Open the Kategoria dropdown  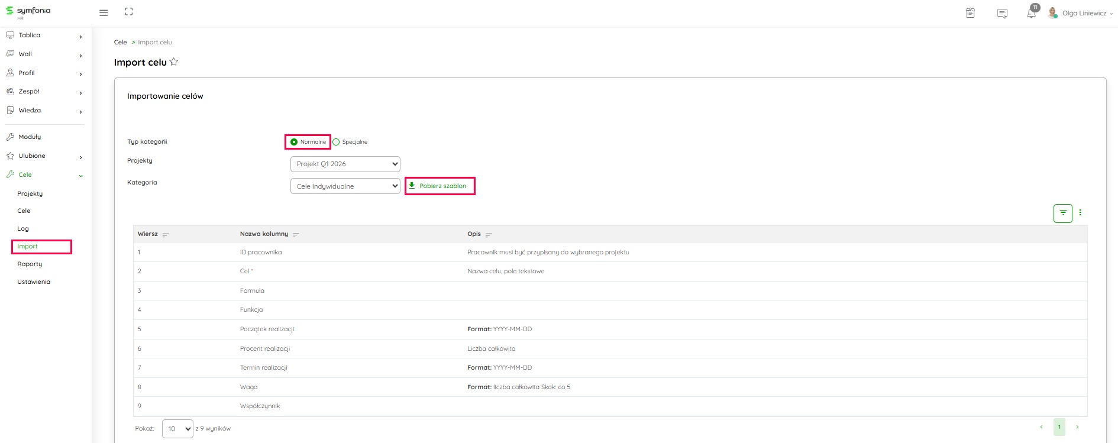(x=345, y=186)
